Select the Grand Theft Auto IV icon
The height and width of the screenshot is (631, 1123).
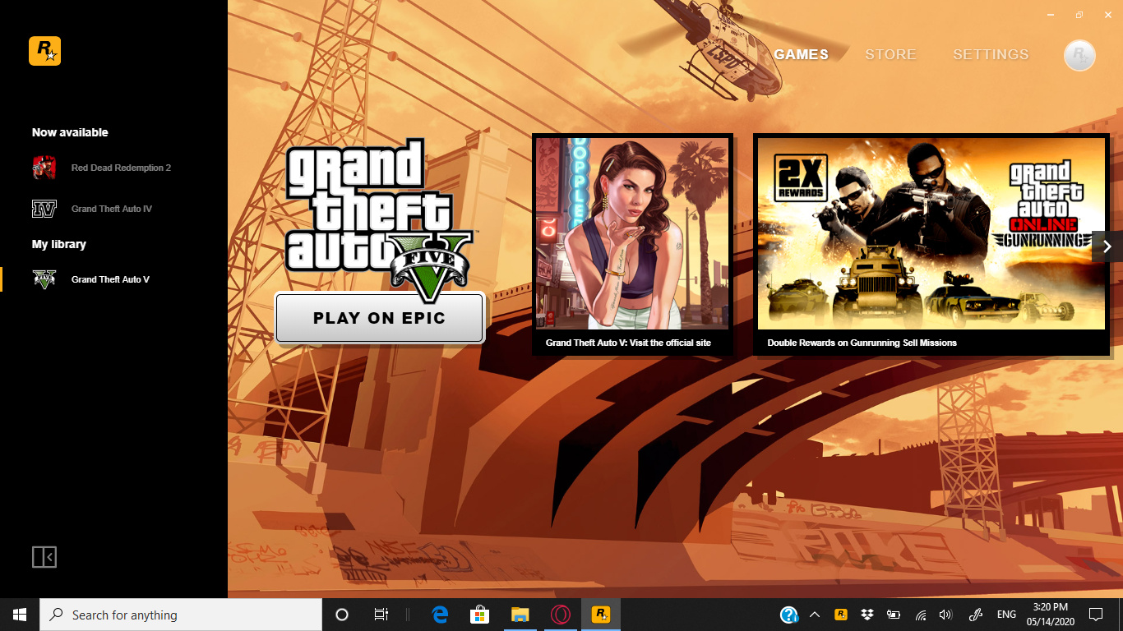point(44,209)
